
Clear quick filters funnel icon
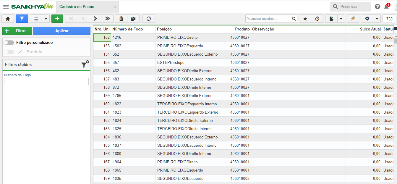coord(85,64)
